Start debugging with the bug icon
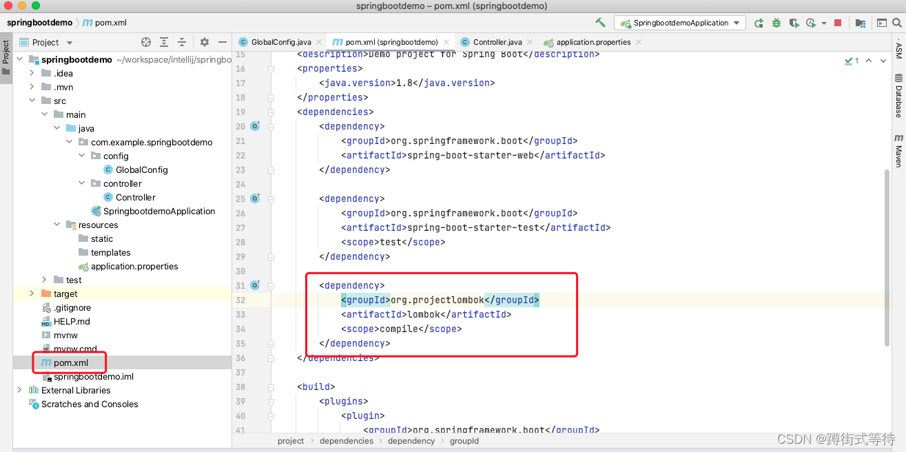Screen dimensions: 906x452 point(776,23)
